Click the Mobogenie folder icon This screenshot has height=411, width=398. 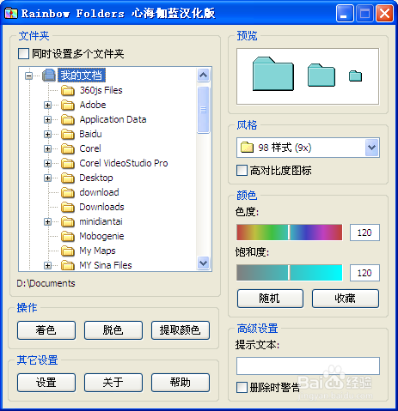tap(68, 236)
